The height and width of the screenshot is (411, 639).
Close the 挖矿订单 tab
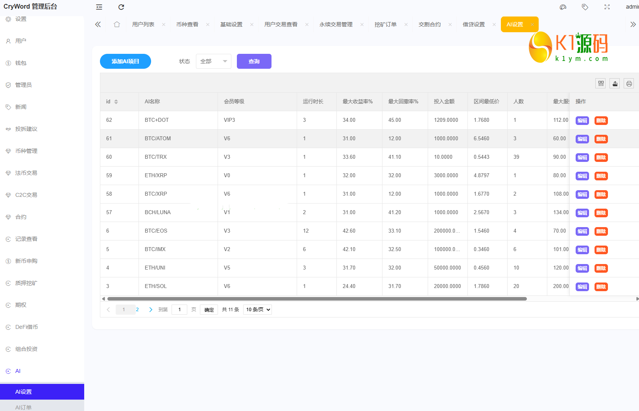coord(406,24)
